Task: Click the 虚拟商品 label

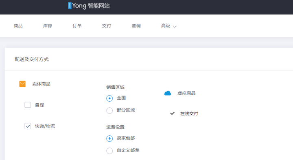Action: pyautogui.click(x=186, y=93)
